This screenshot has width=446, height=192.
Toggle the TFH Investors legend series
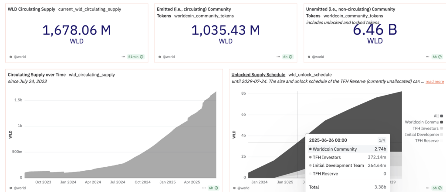[x=428, y=128]
